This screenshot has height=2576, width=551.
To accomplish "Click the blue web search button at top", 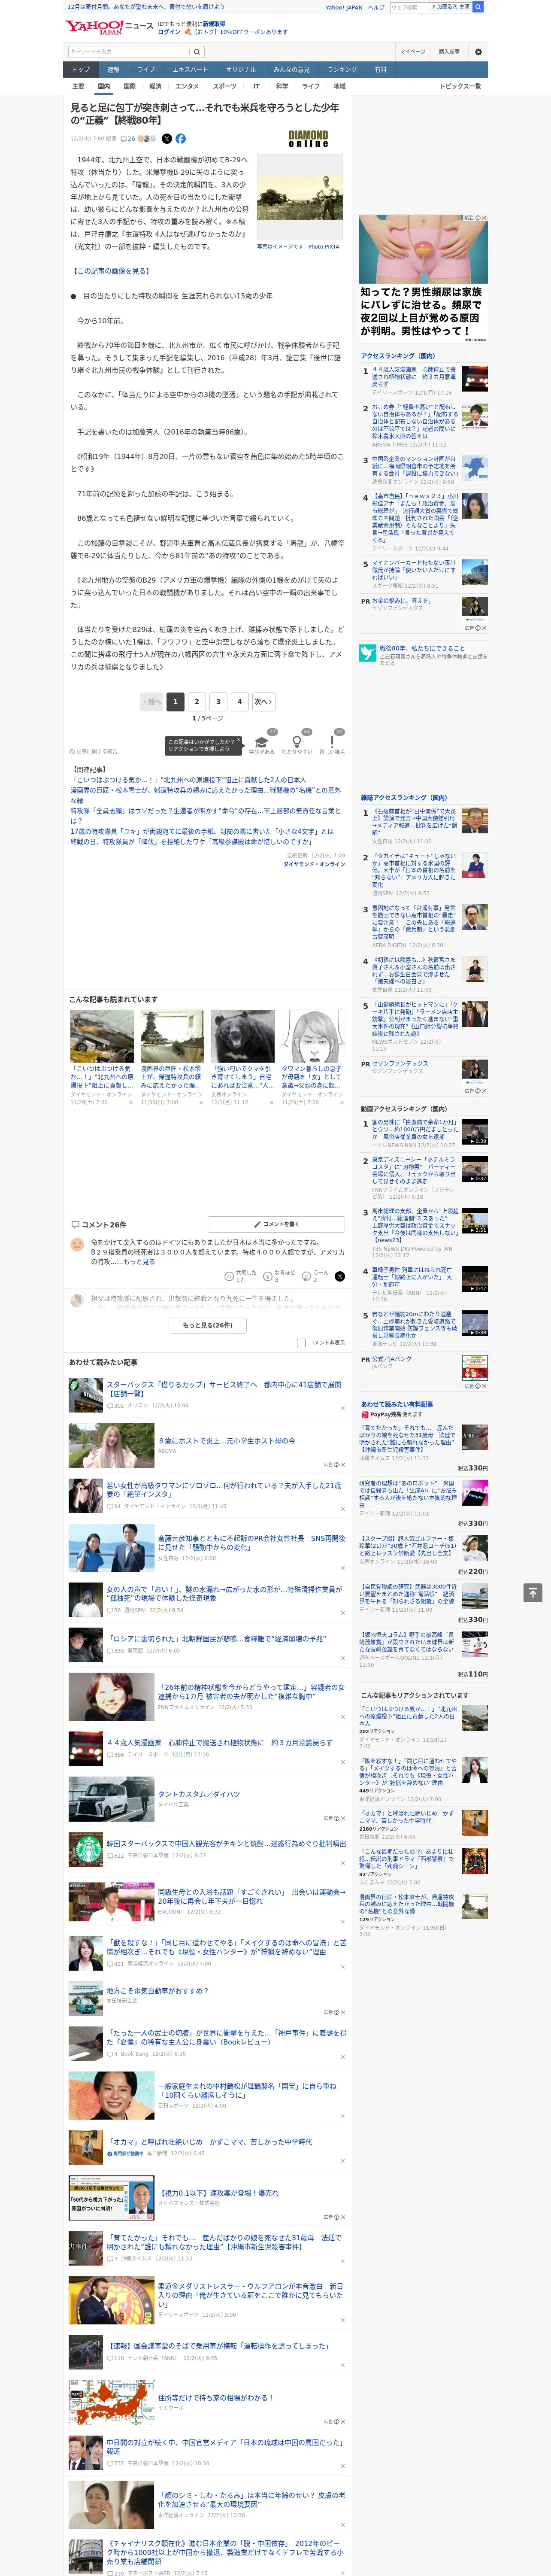I will pyautogui.click(x=478, y=7).
